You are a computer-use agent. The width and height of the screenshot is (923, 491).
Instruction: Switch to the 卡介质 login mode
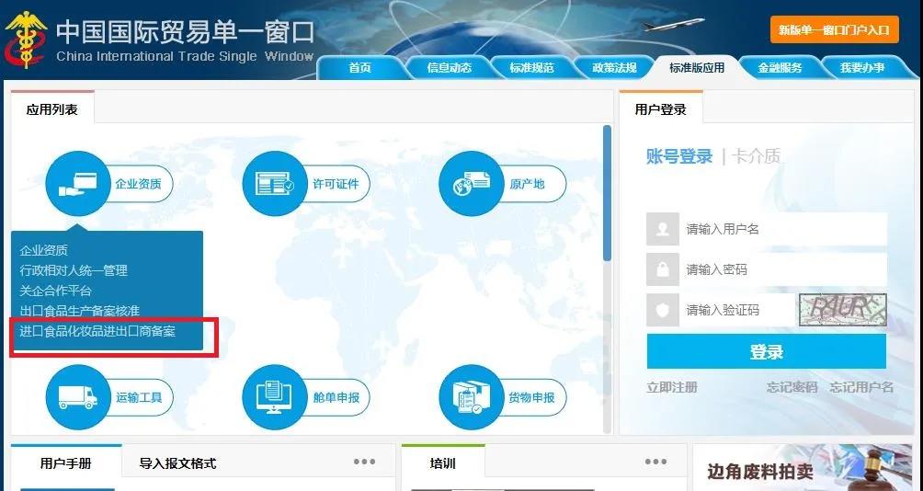tap(756, 156)
